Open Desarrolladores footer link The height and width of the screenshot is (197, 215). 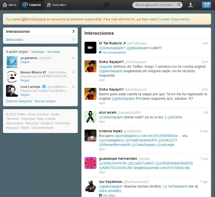(x=43, y=128)
